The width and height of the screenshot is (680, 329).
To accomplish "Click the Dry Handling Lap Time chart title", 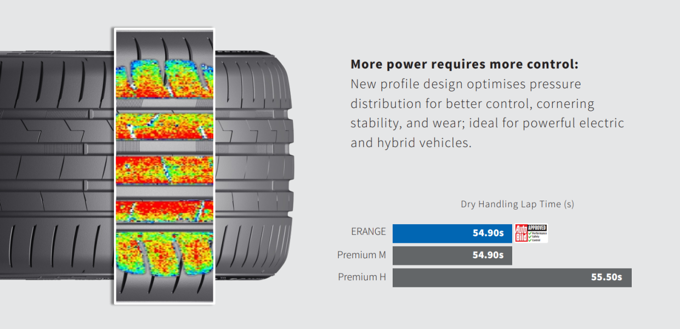I will pos(517,204).
